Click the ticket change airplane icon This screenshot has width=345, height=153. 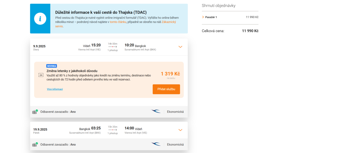(x=41, y=75)
